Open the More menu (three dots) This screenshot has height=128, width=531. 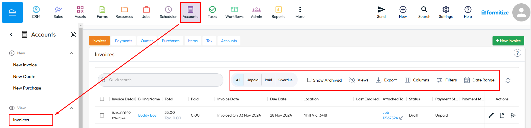[300, 12]
